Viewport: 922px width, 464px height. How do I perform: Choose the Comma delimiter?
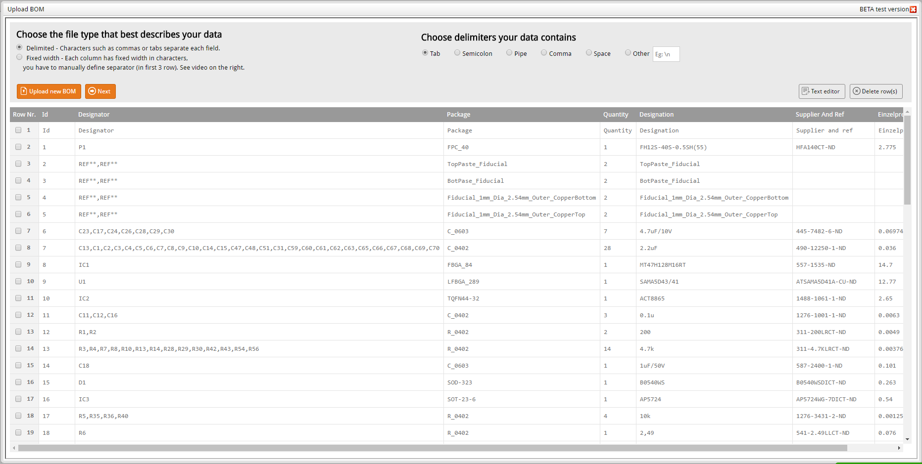pyautogui.click(x=544, y=53)
